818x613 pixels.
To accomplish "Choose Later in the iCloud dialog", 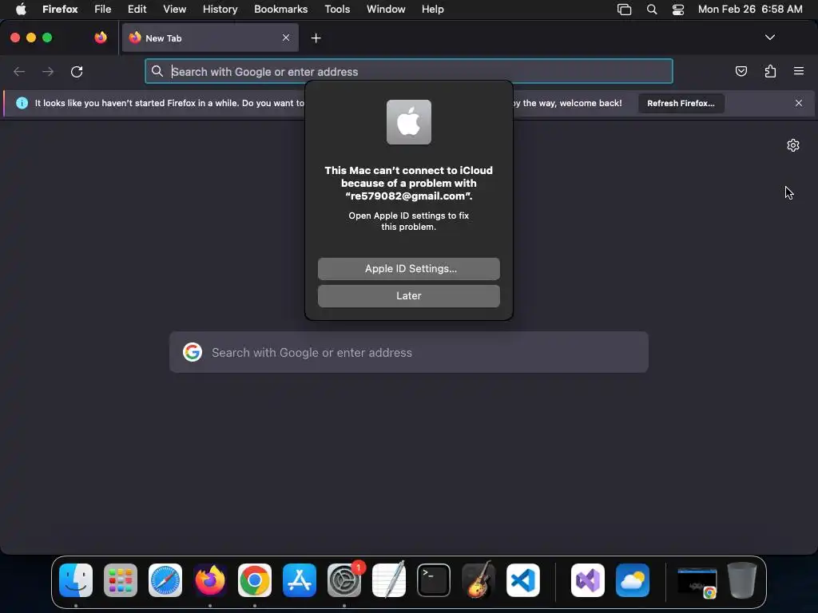I will click(x=408, y=295).
